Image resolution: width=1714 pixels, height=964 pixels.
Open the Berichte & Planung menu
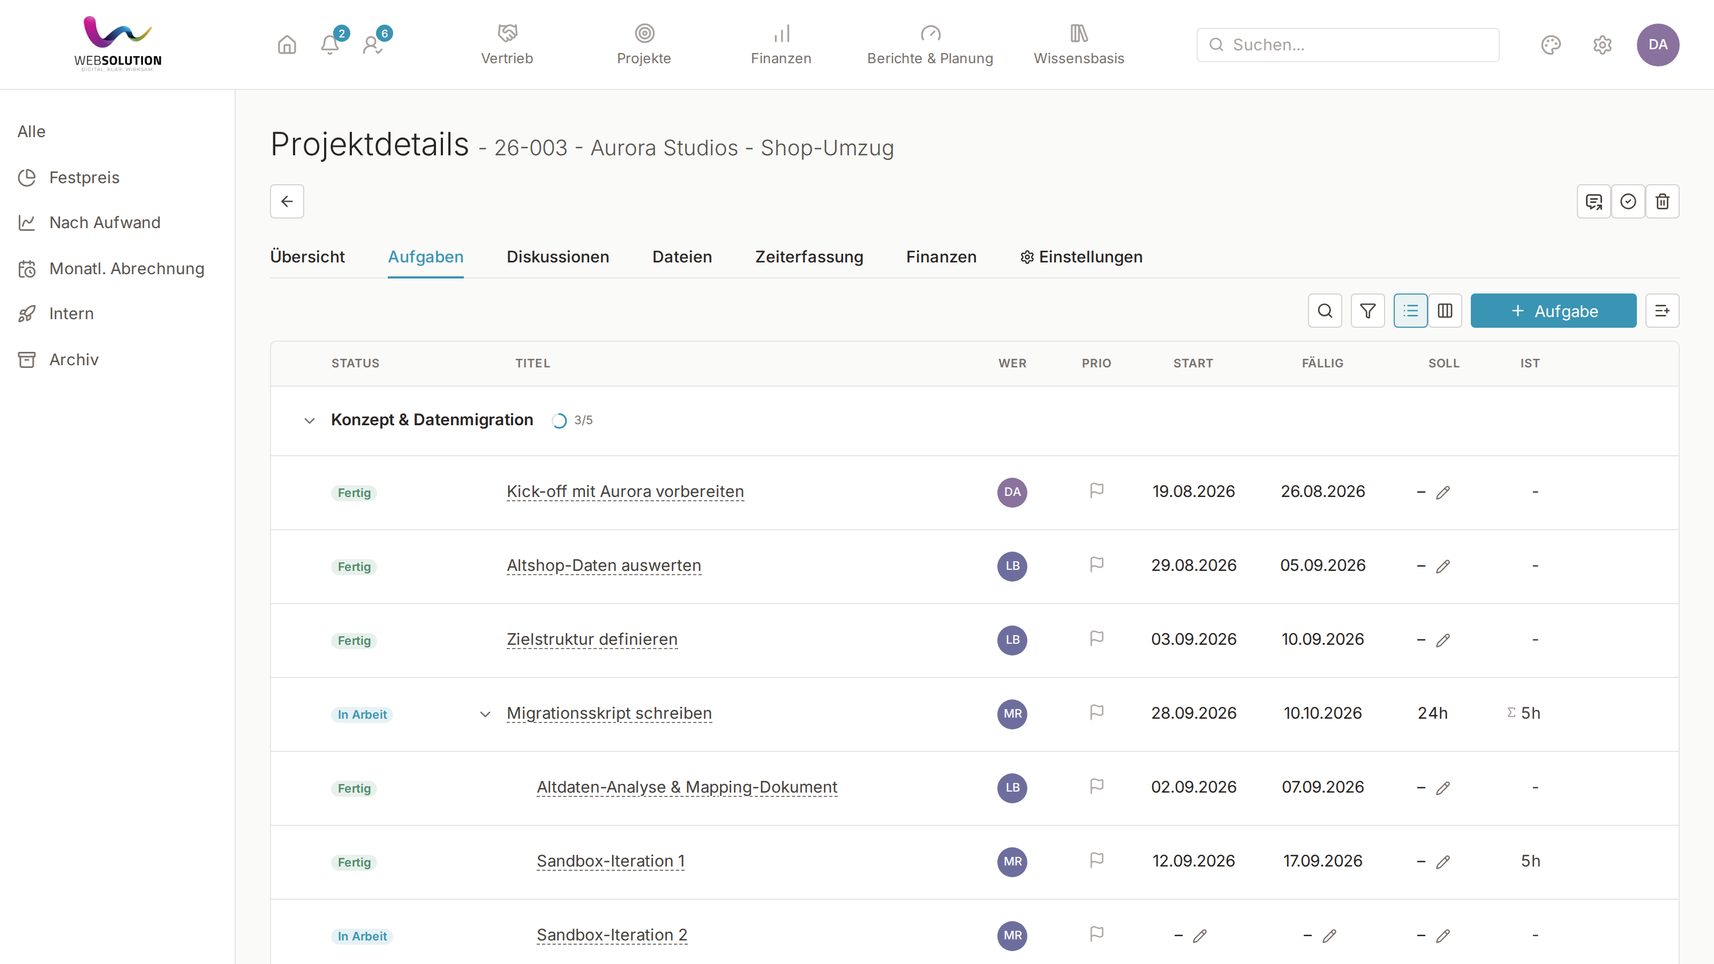coord(929,44)
